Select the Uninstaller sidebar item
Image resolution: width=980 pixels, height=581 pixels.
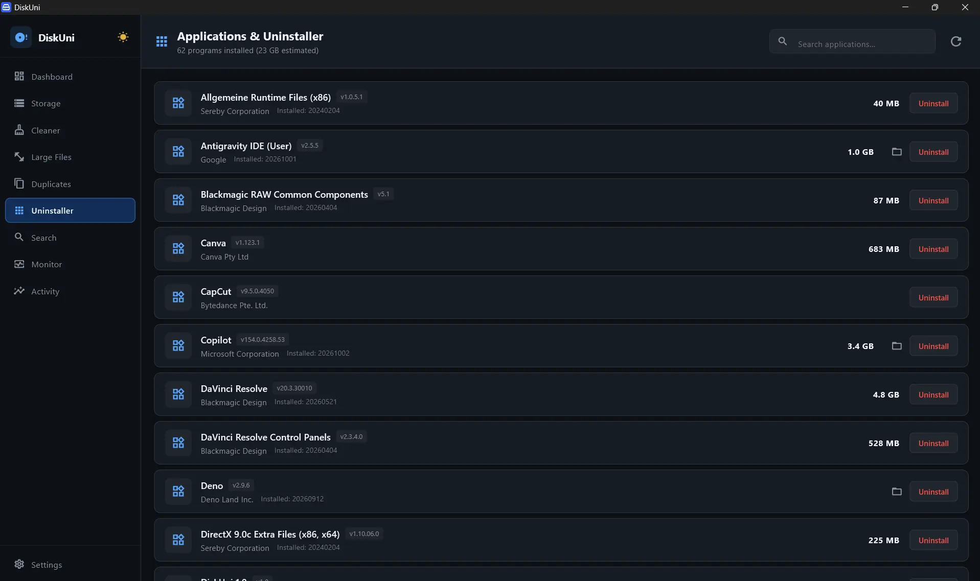(70, 211)
